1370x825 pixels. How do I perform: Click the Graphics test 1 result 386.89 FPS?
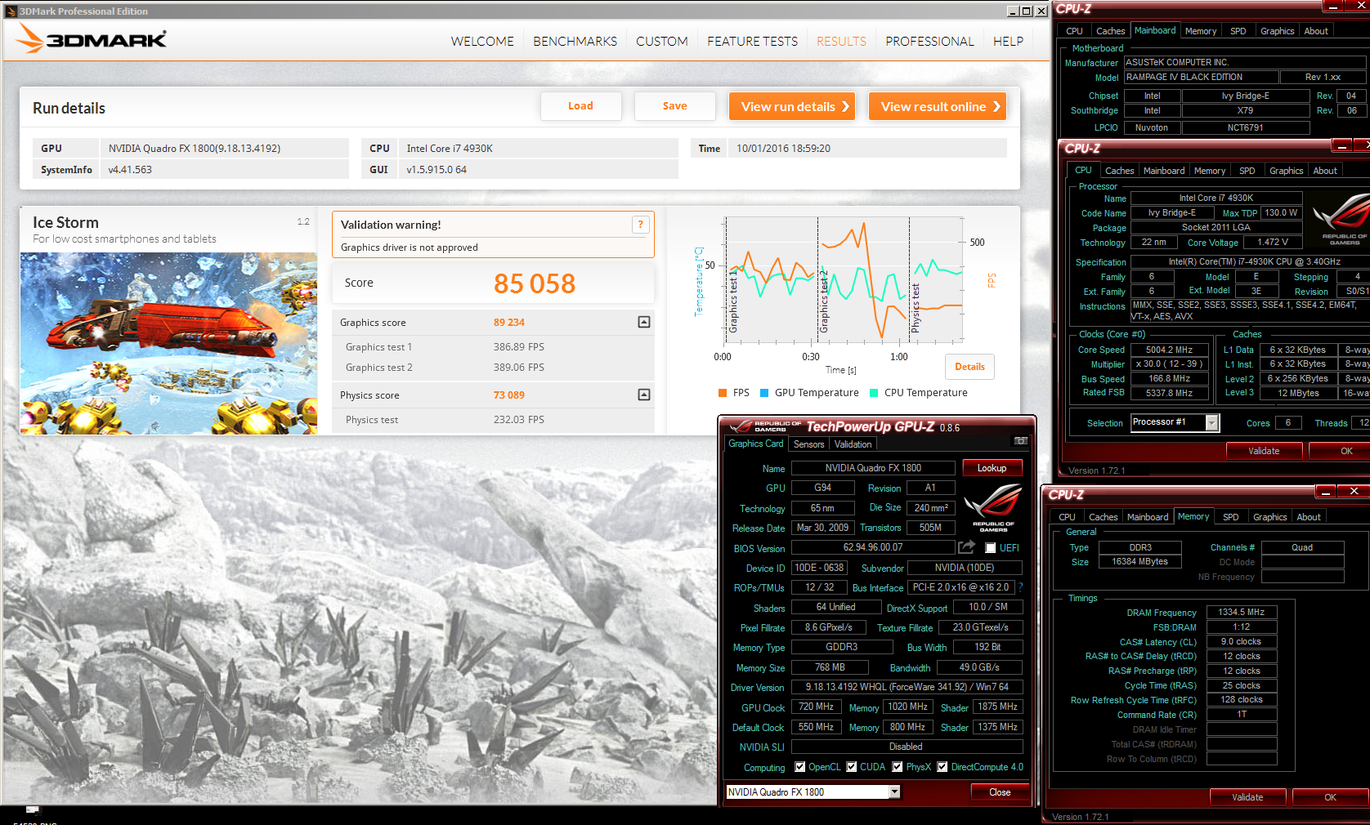click(x=519, y=347)
